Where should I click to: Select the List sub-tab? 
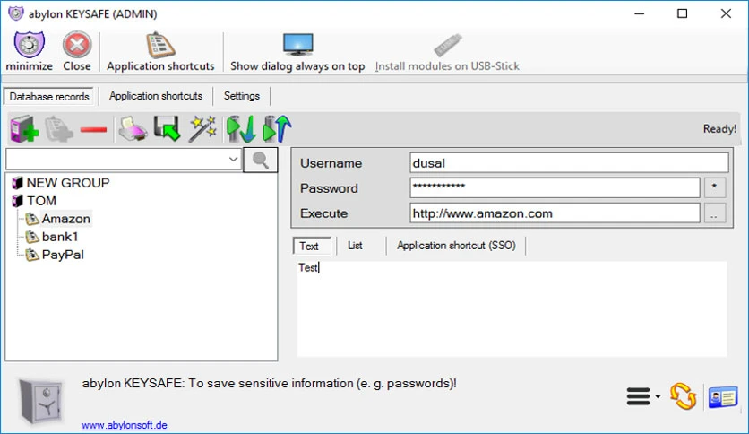(x=355, y=246)
